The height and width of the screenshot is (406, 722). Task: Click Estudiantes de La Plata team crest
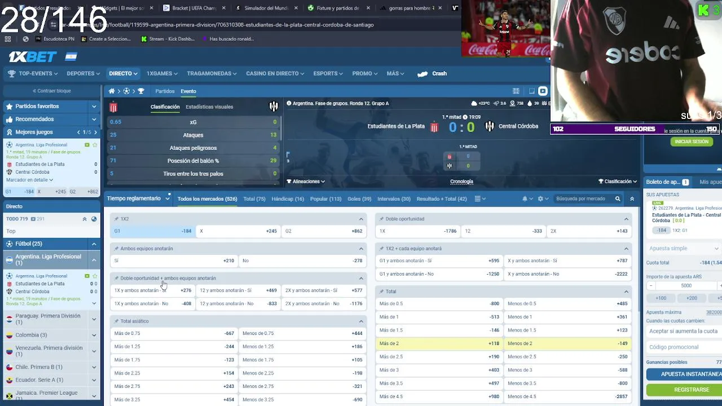pyautogui.click(x=434, y=127)
